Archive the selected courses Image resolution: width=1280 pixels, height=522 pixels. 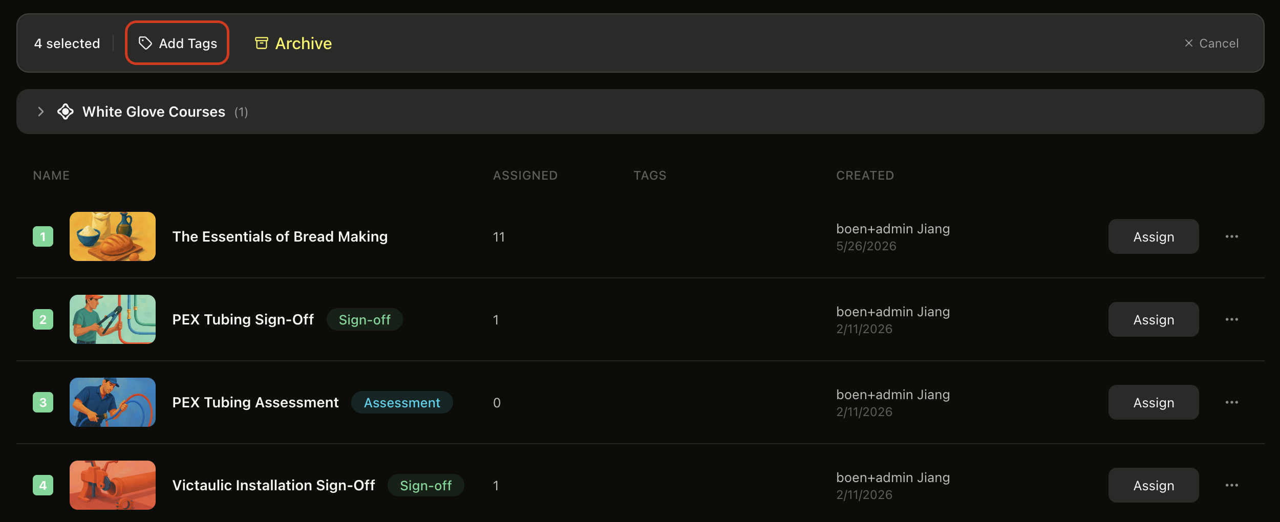tap(293, 43)
